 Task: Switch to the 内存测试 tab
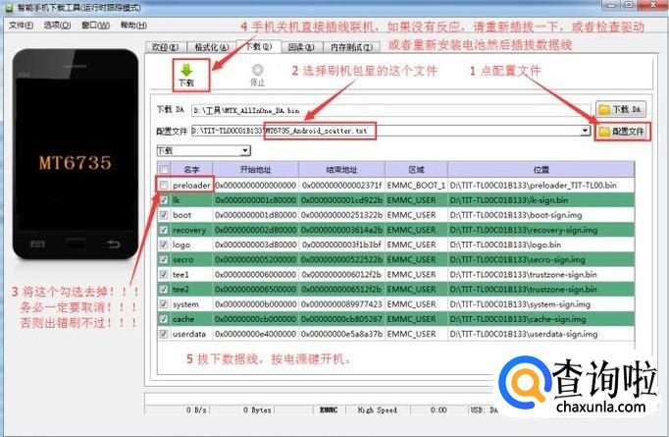(351, 47)
